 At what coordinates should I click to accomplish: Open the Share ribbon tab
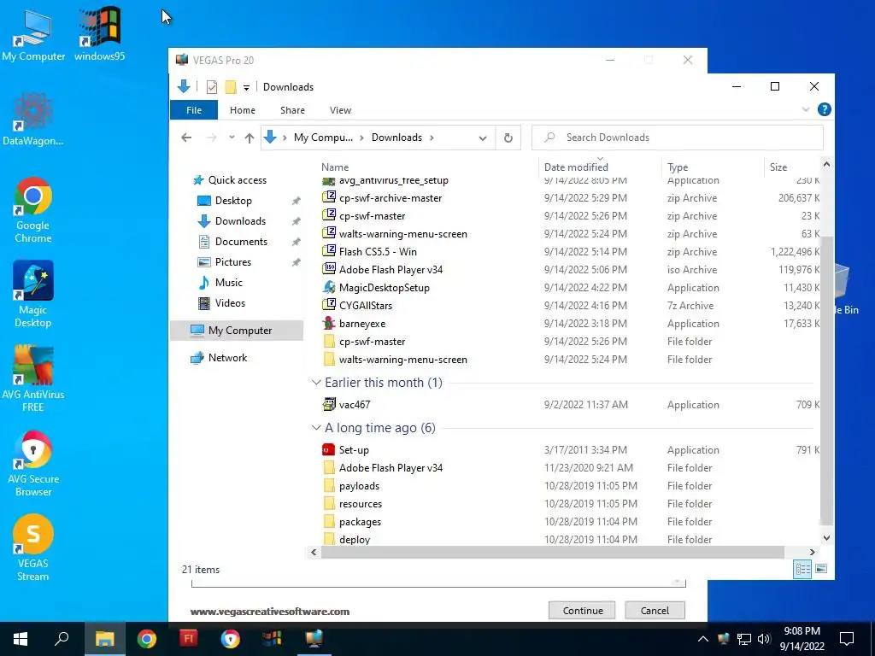click(x=292, y=110)
